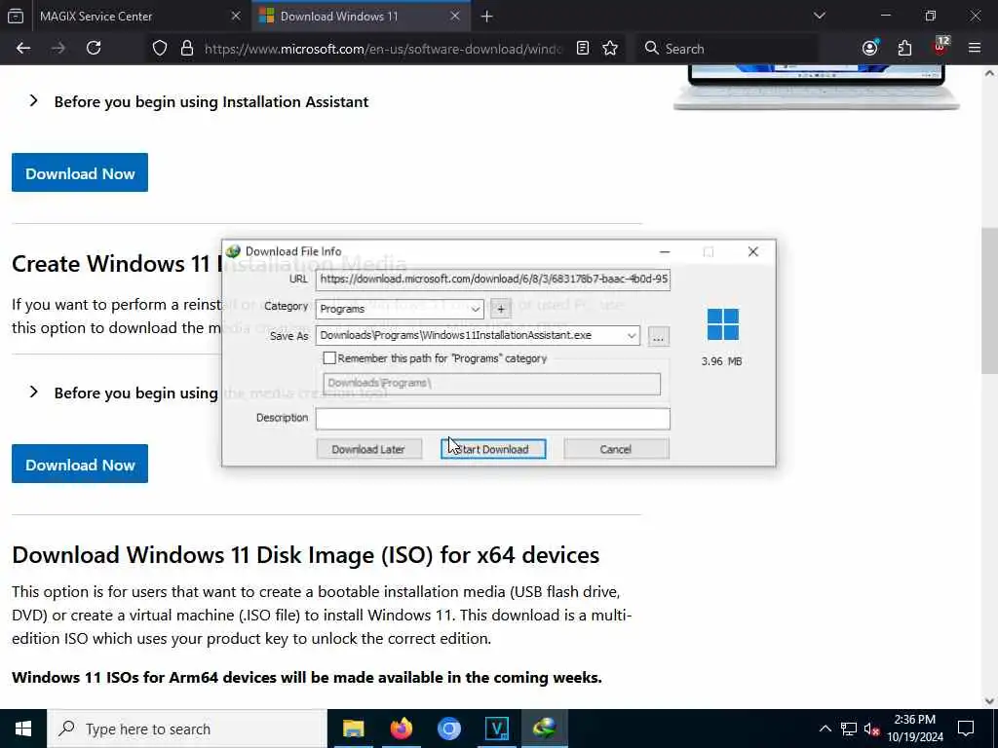The image size is (998, 748).
Task: Close the Download File Info dialog
Action: (753, 252)
